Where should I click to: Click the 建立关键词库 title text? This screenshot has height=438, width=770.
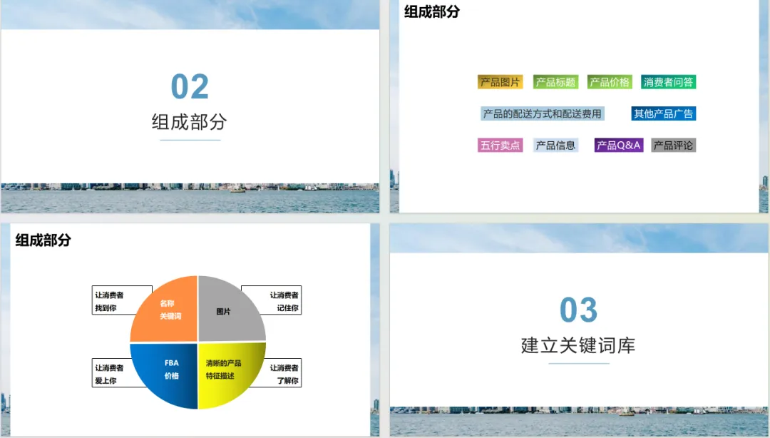[x=578, y=345]
